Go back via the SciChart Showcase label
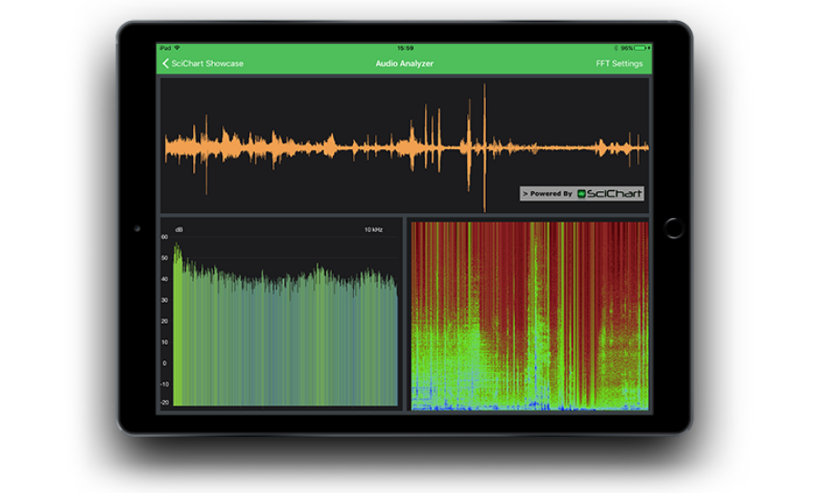 click(x=207, y=64)
